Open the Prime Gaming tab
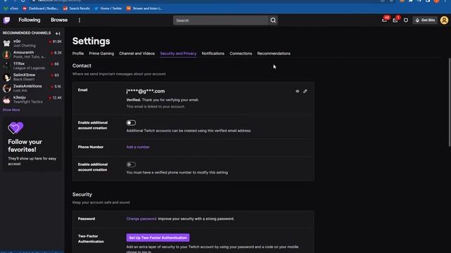The width and height of the screenshot is (451, 253). point(101,53)
